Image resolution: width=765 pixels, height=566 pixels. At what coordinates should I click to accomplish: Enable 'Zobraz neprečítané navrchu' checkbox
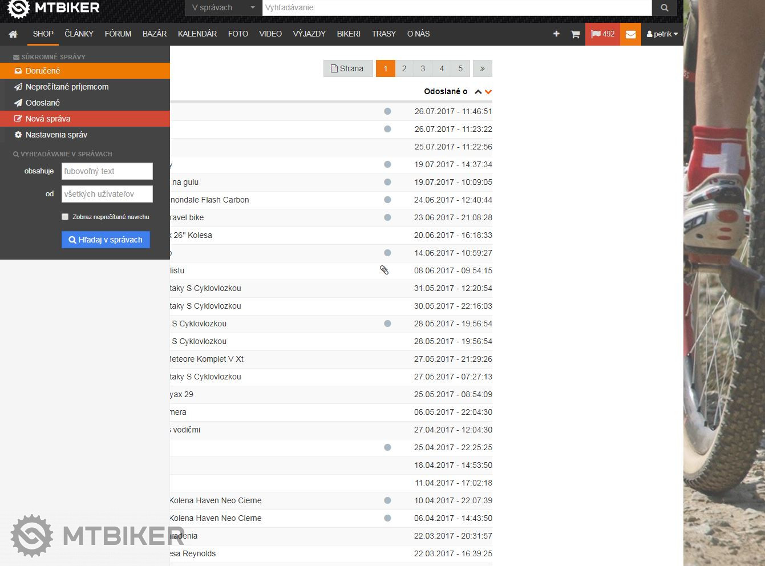65,217
